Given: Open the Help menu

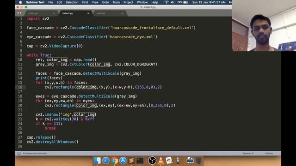Looking at the screenshot, I should pyautogui.click(x=154, y=2).
